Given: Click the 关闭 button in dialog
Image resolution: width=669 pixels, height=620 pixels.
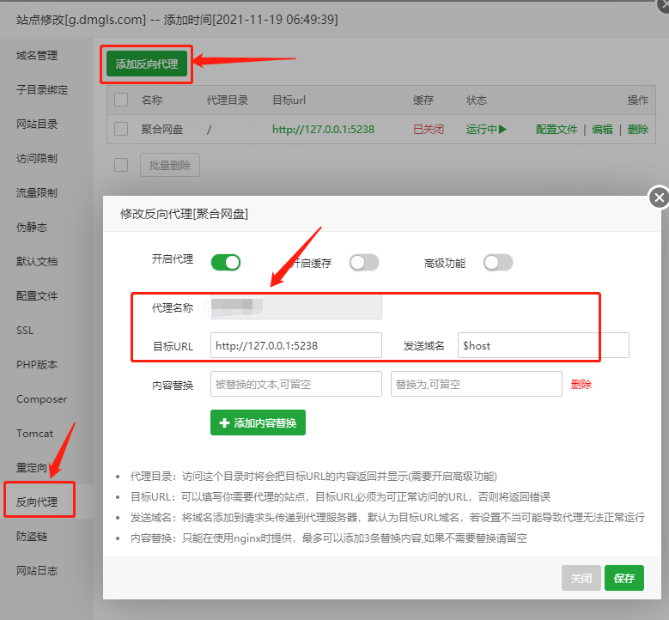Looking at the screenshot, I should click(581, 579).
